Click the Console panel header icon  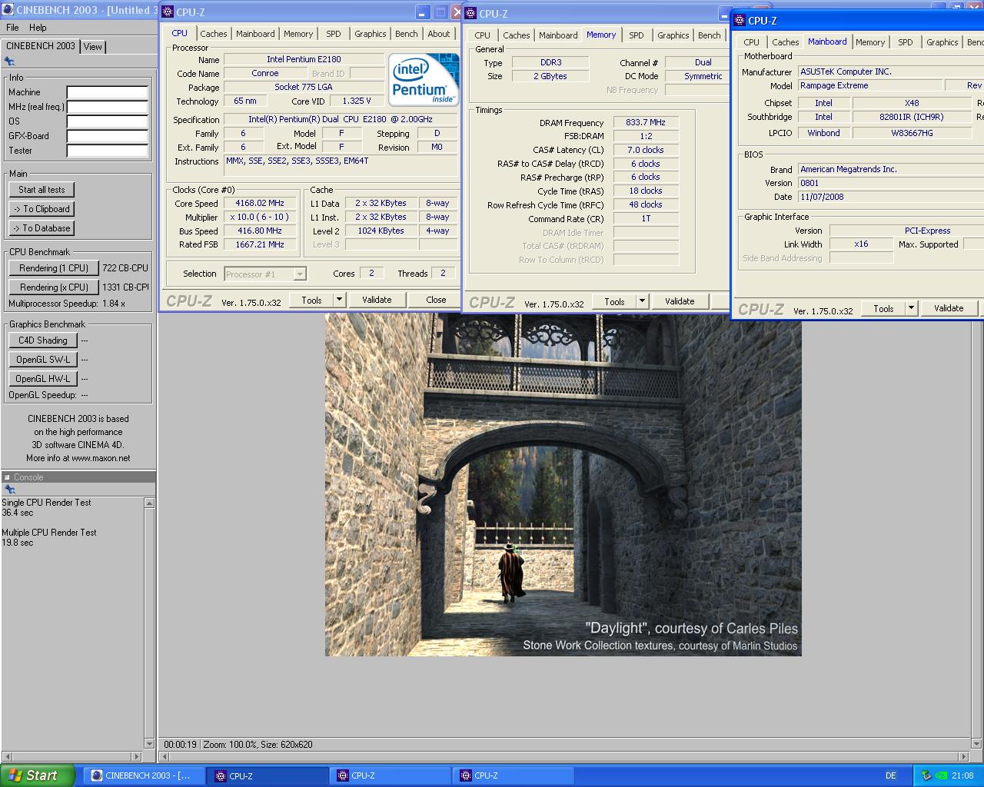point(8,477)
